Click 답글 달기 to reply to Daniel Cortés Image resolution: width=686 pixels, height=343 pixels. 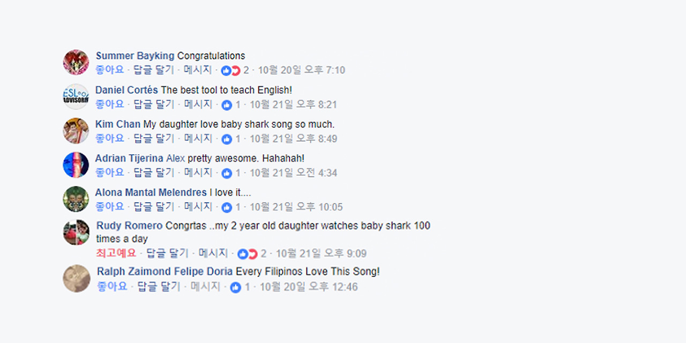(x=153, y=104)
